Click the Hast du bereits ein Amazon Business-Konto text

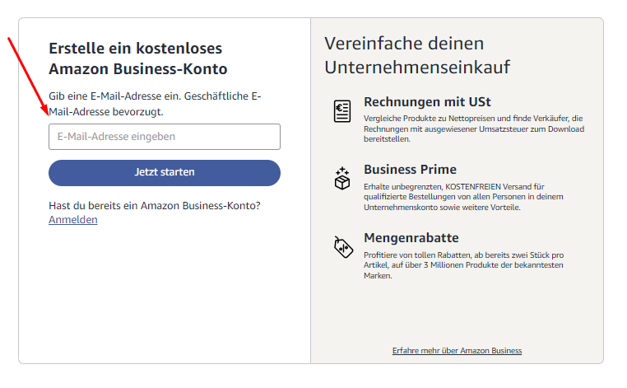[160, 205]
